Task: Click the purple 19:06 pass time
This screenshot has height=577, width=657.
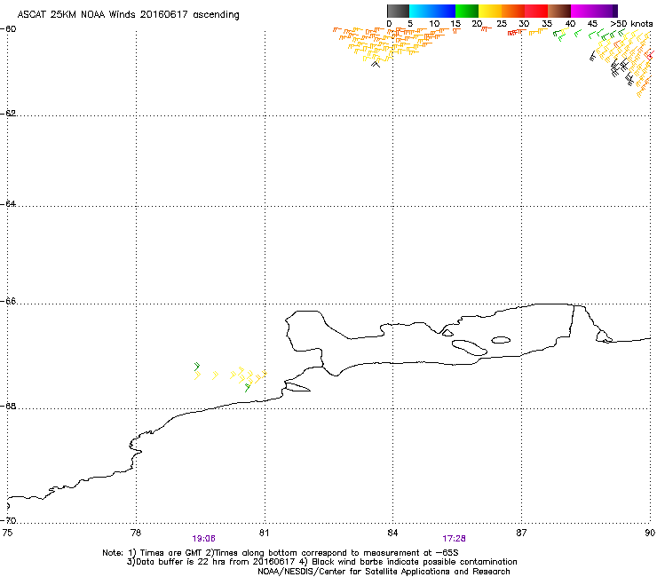Action: point(203,539)
